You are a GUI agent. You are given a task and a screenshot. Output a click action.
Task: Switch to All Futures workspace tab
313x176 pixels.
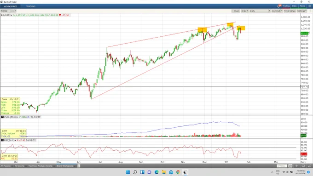coord(6,166)
